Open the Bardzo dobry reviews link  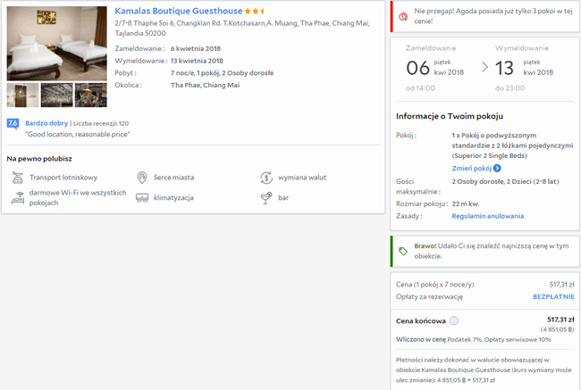[46, 123]
